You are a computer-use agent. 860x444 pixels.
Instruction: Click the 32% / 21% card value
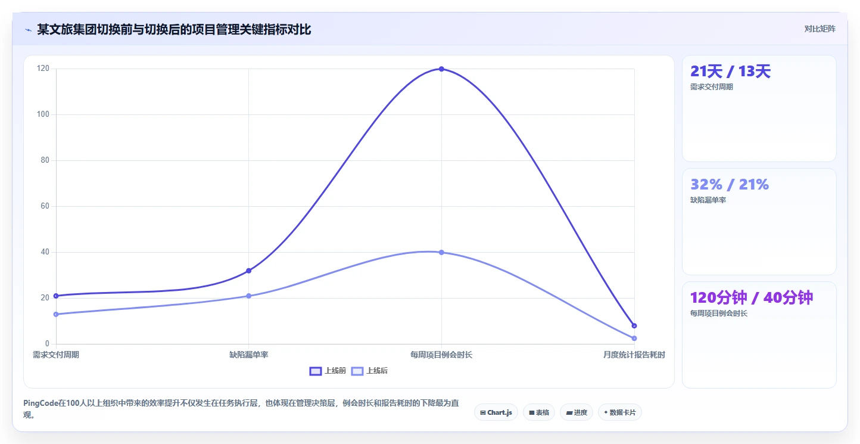730,185
